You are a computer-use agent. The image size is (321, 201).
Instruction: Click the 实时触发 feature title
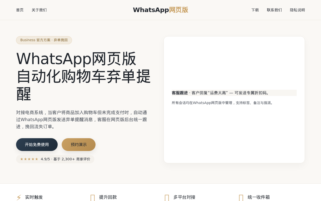click(34, 197)
